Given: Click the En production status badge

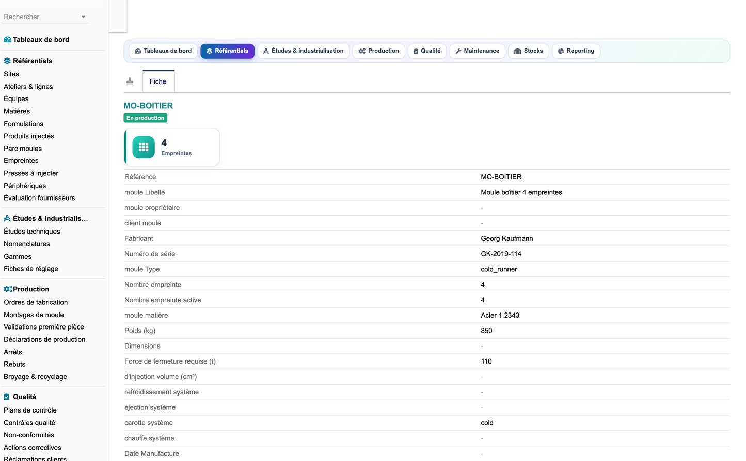Looking at the screenshot, I should pyautogui.click(x=145, y=118).
